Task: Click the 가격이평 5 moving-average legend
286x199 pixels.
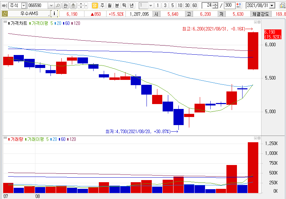Action: coord(41,23)
